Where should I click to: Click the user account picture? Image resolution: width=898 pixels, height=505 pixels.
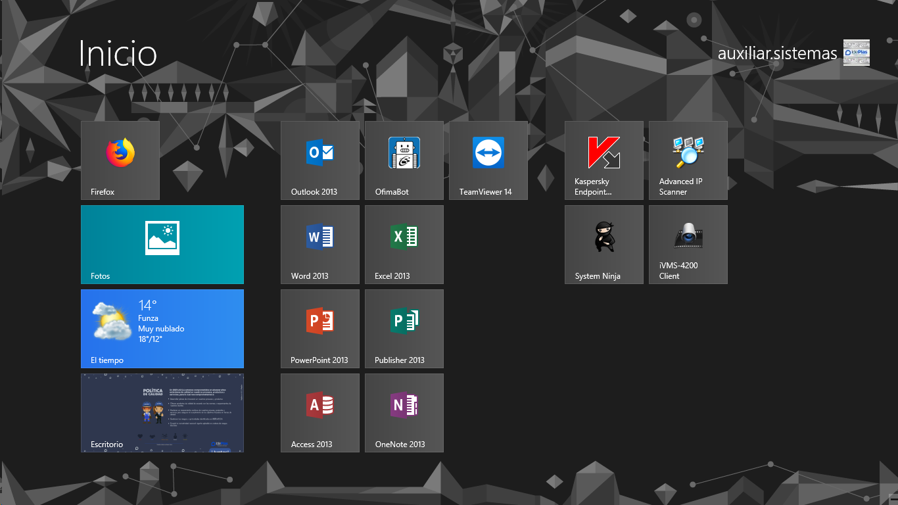click(x=857, y=53)
